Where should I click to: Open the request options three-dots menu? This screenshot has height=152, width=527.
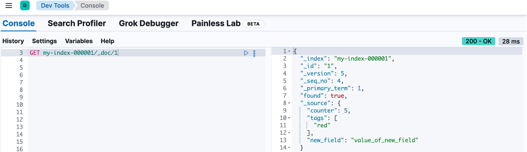click(254, 53)
